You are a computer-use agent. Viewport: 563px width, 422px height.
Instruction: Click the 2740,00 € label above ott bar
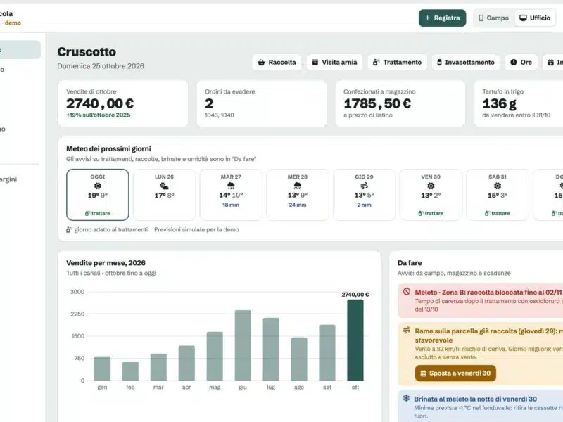[355, 295]
